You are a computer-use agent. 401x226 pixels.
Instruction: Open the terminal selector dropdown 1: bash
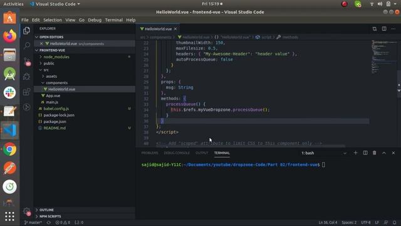[324, 153]
